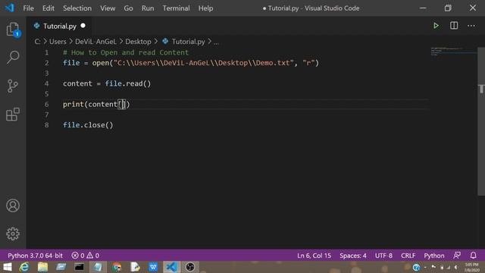Place cursor on line 2 open() statement
This screenshot has height=273, width=485.
click(x=191, y=63)
